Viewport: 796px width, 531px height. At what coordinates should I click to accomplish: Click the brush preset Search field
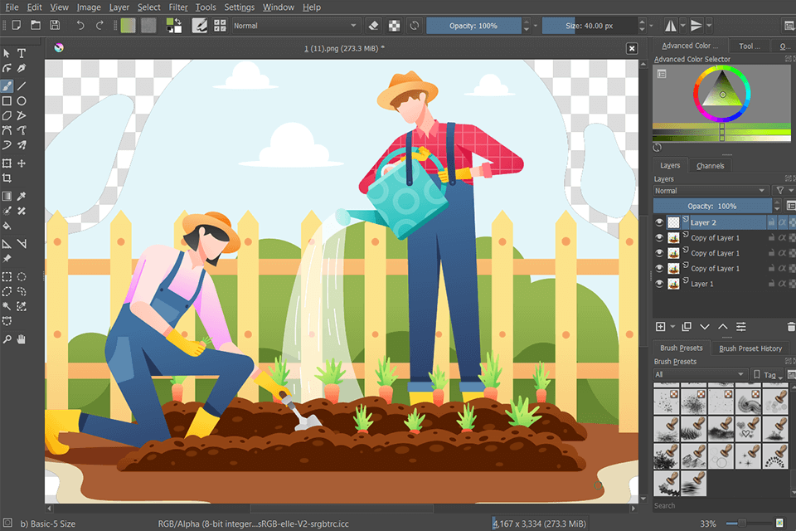point(719,505)
